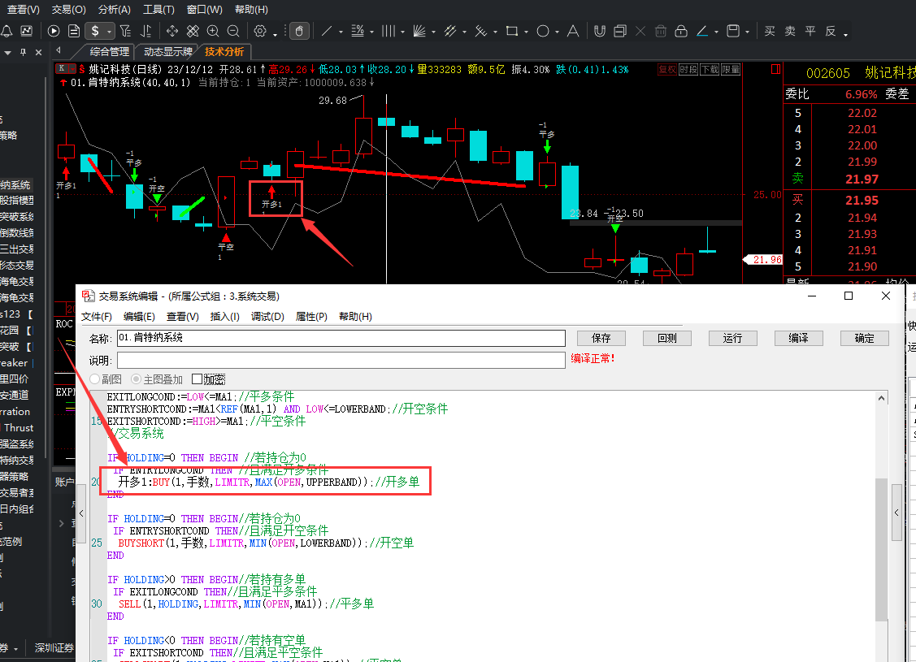This screenshot has width=916, height=662.
Task: Close the left sidebar panel with X
Action: 38,53
